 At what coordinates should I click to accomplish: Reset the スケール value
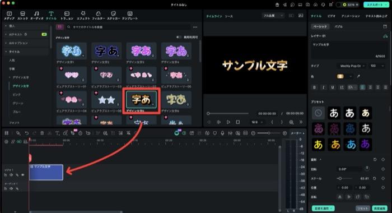(374, 178)
